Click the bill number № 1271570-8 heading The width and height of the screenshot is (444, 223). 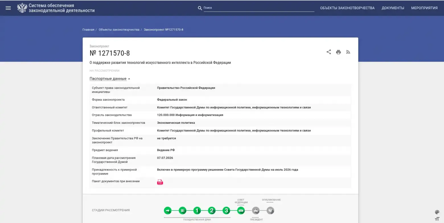click(x=110, y=53)
